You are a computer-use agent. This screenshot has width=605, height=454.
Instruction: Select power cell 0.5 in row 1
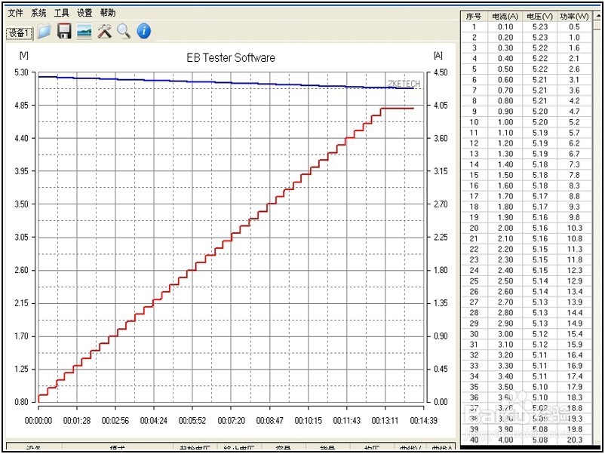click(x=575, y=27)
